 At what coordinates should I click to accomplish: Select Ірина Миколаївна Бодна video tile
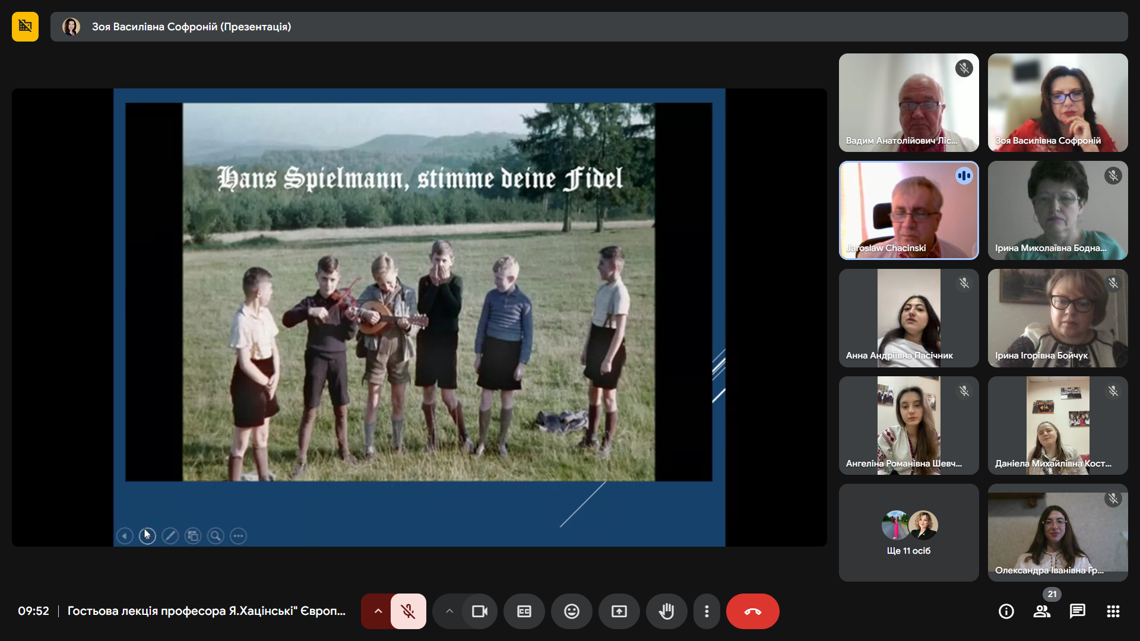1058,210
